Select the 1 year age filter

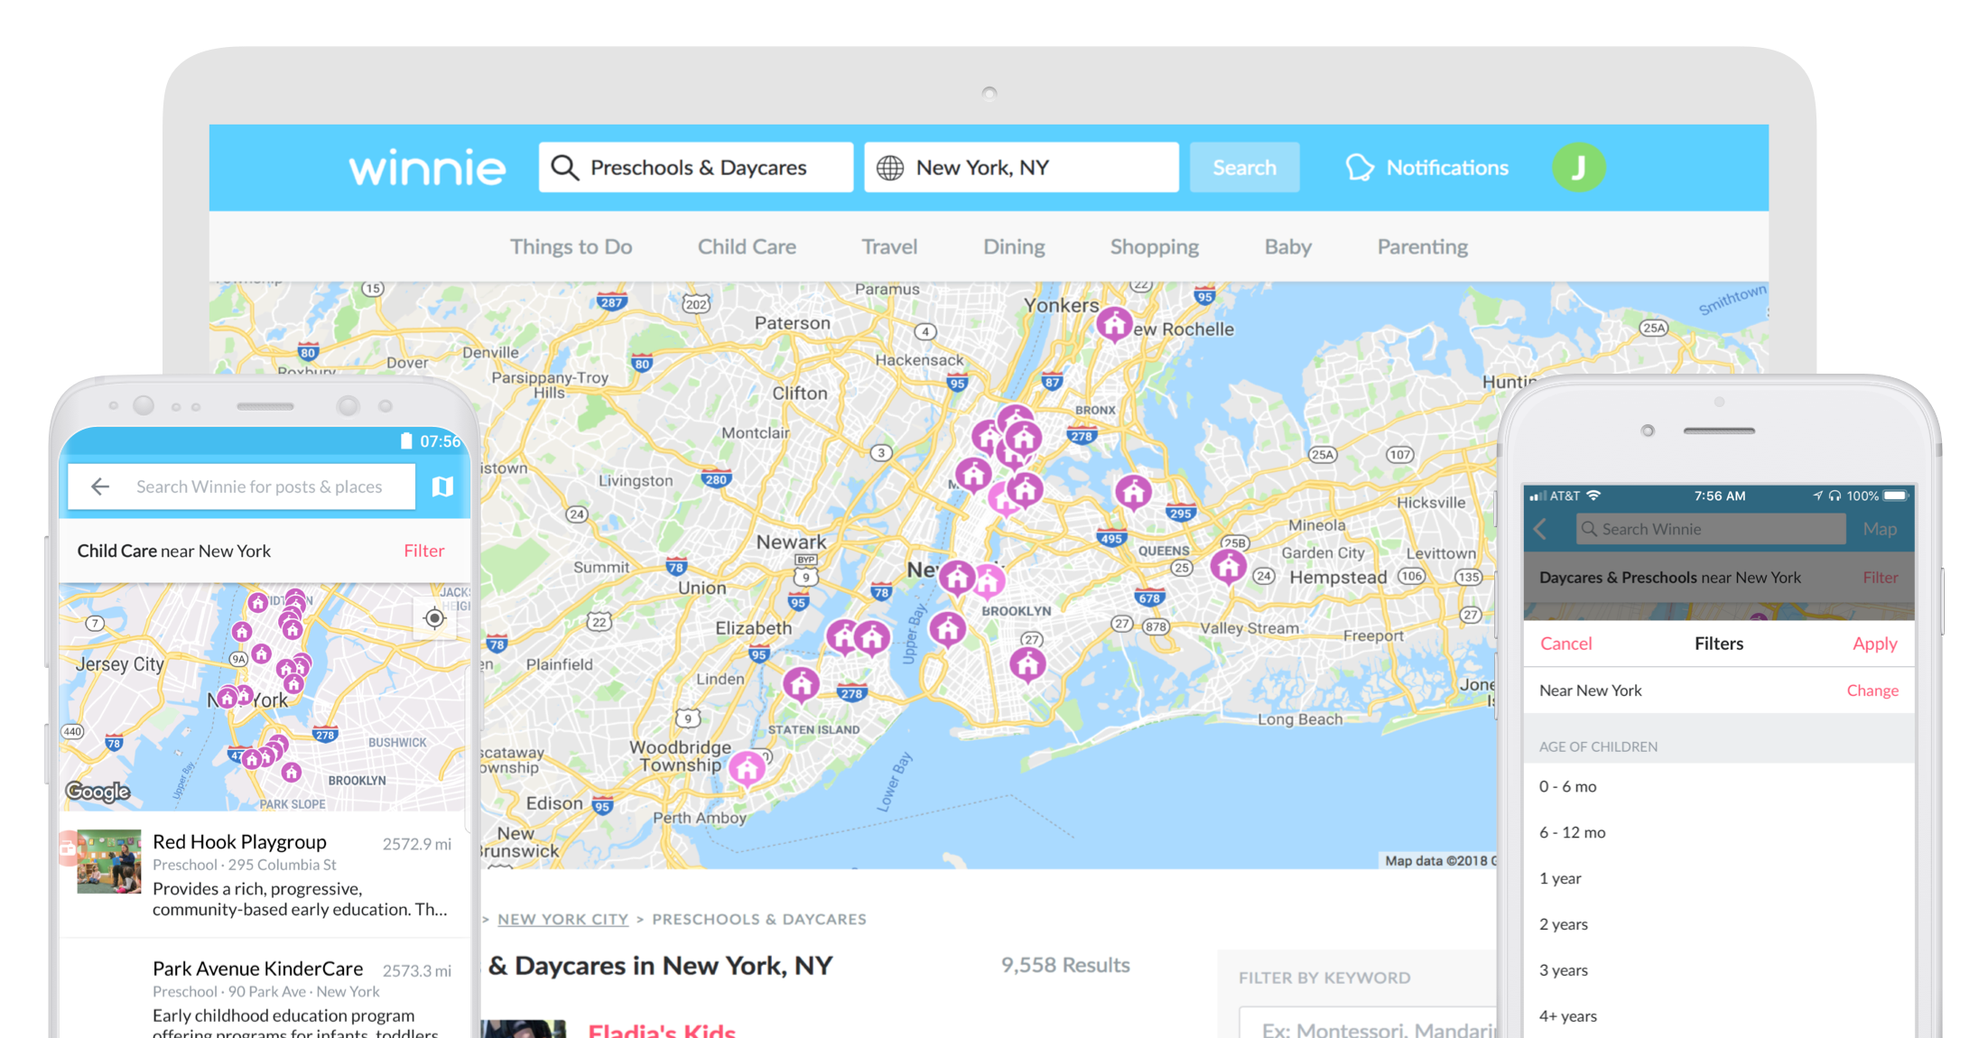pos(1719,878)
